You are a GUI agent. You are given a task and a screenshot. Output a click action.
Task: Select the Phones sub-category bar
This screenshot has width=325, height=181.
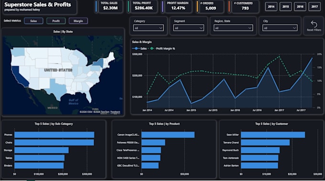(54, 135)
